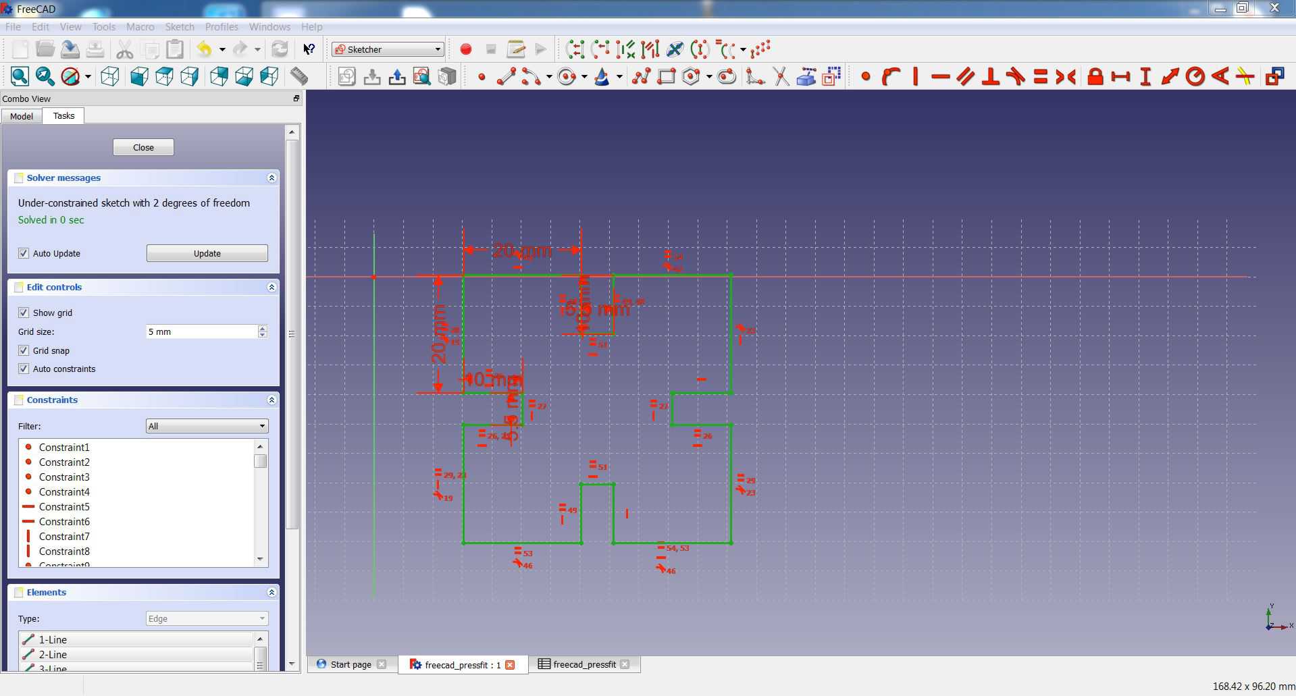Apply the Horizontal constraint

(x=940, y=76)
